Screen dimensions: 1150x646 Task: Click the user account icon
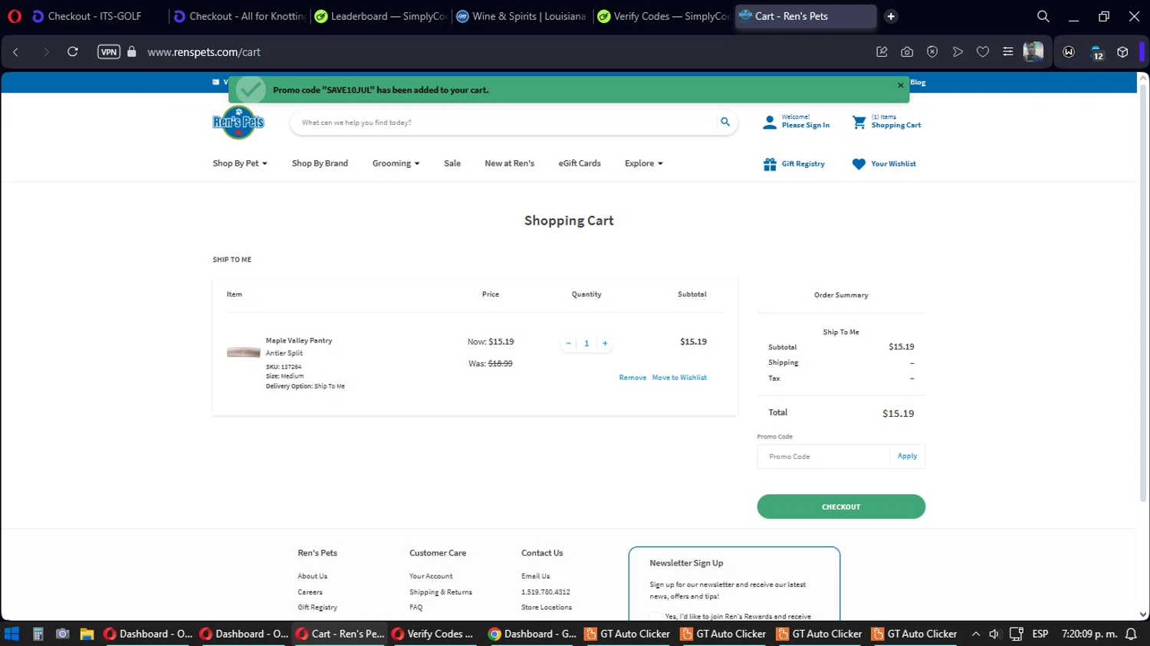point(770,122)
